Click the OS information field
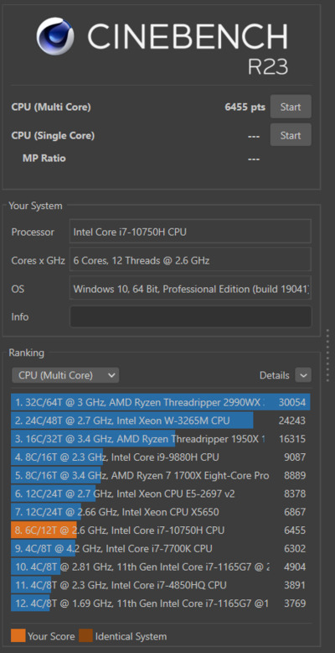Image resolution: width=335 pixels, height=653 pixels. pos(190,289)
